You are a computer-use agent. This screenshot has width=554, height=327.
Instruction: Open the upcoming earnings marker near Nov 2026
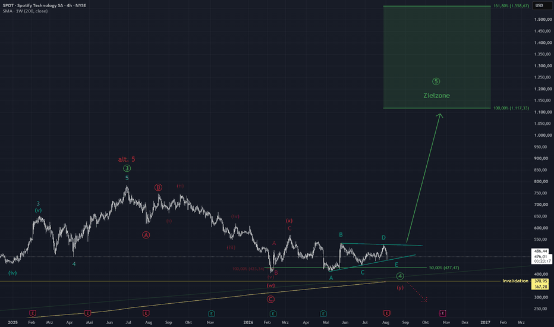[x=442, y=313]
